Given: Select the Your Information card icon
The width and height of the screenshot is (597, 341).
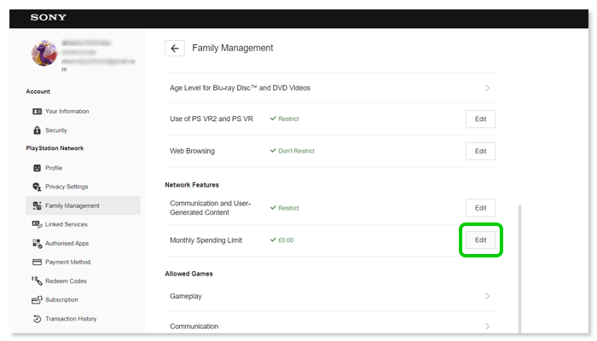Looking at the screenshot, I should click(37, 111).
